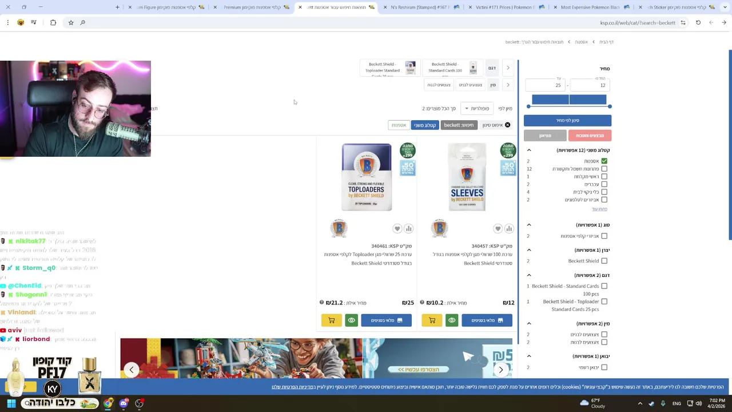Screen dimensions: 732x412
Task: Check the אביזרי קלפי אספנות type checkbox
Action: coord(604,236)
